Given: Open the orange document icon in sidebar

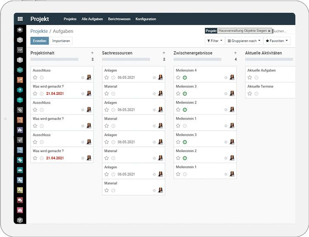Looking at the screenshot, I should [20, 120].
